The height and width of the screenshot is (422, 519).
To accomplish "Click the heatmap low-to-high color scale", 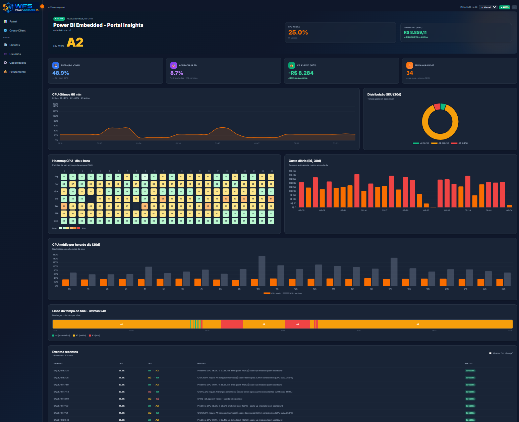I will [69, 228].
